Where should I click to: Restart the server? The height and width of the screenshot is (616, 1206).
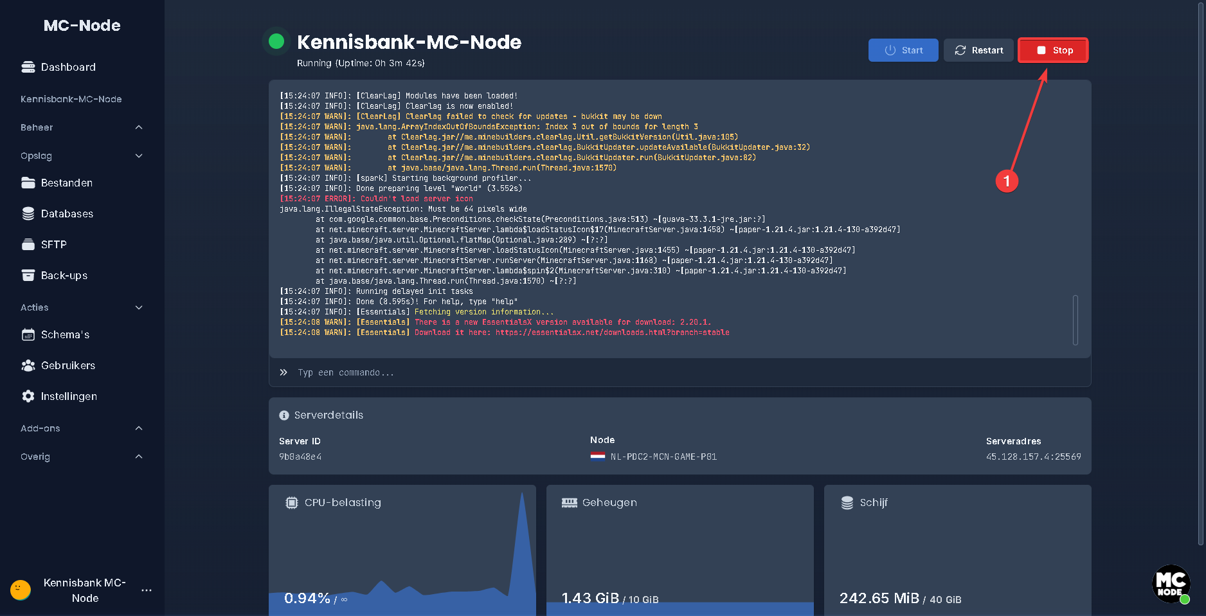pos(978,50)
